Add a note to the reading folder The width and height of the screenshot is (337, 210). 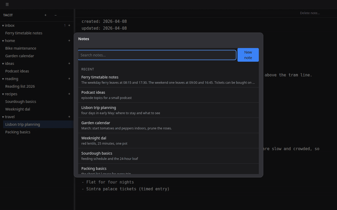click(x=69, y=79)
